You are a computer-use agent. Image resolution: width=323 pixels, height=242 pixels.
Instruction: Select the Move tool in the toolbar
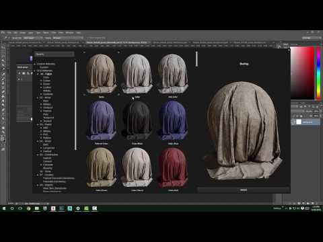tap(3, 48)
